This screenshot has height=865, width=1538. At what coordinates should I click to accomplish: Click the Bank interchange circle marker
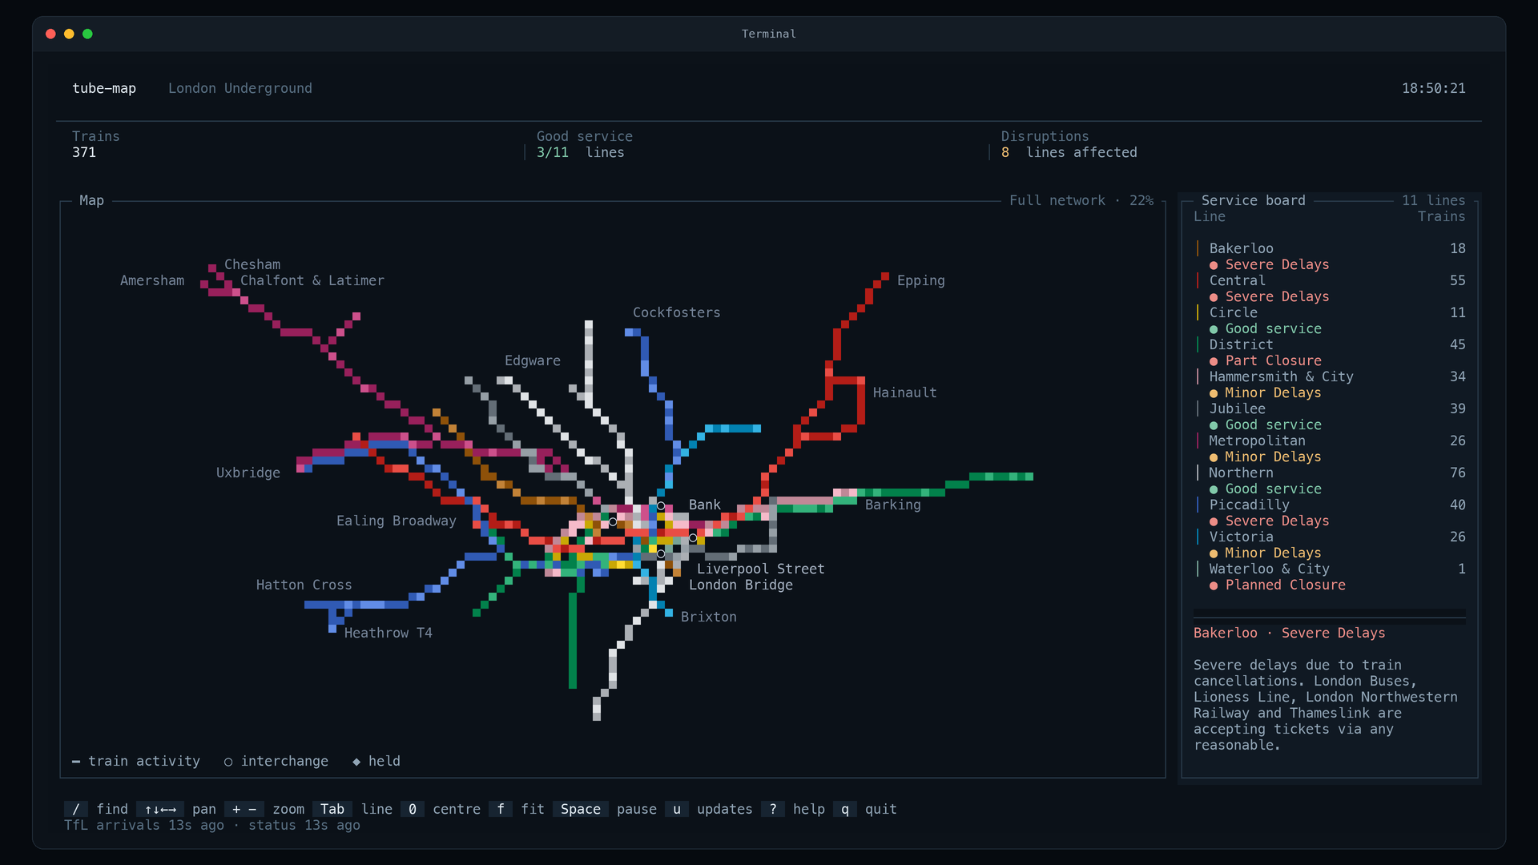click(661, 505)
